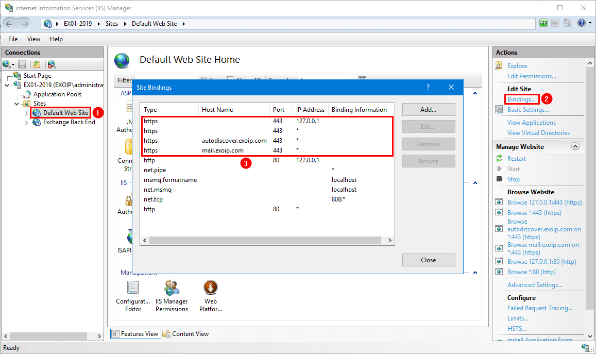This screenshot has width=596, height=354.
Task: Click the Host Name column header
Action: click(x=234, y=110)
